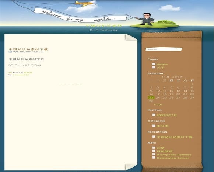Click the blog title in the header
The height and width of the screenshot is (172, 214).
point(104,26)
